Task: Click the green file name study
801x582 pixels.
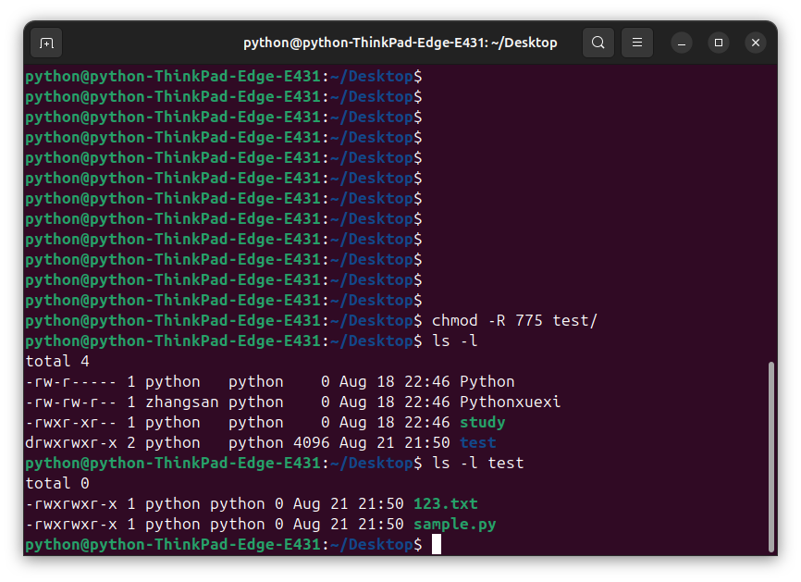Action: pyautogui.click(x=482, y=423)
